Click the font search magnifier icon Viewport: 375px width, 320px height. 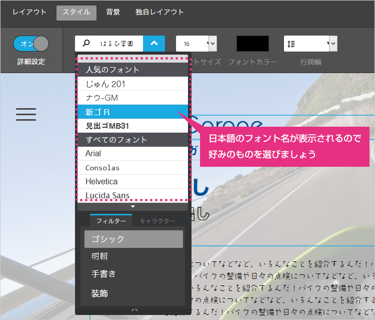coord(86,44)
